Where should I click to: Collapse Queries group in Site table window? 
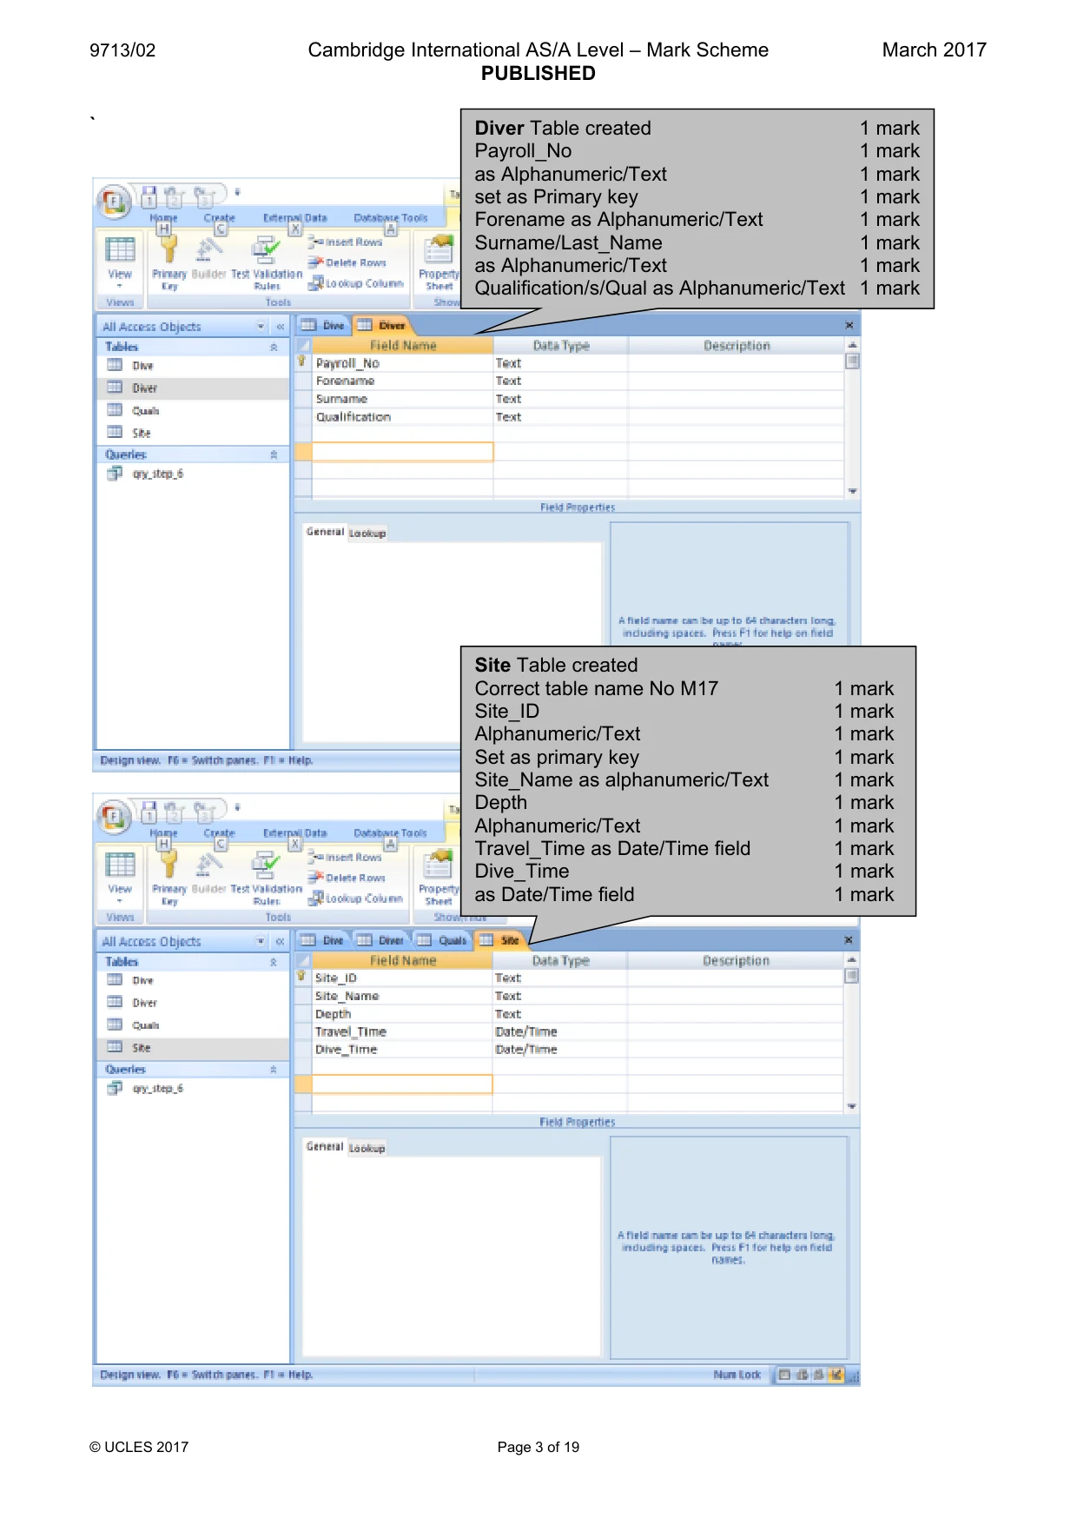point(274,1070)
